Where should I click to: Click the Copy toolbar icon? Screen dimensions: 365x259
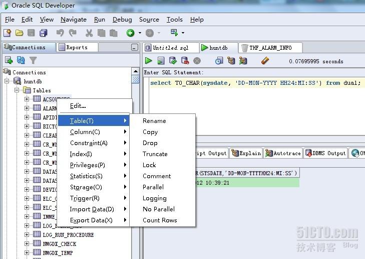pyautogui.click(x=101, y=33)
